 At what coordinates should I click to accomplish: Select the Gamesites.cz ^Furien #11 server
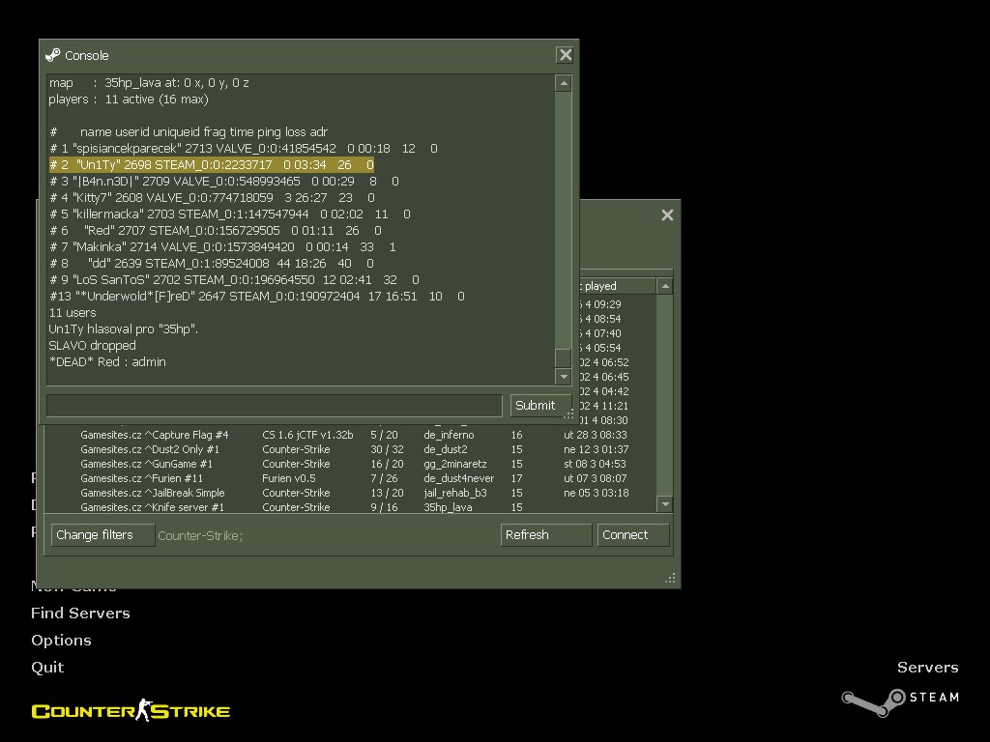point(348,478)
